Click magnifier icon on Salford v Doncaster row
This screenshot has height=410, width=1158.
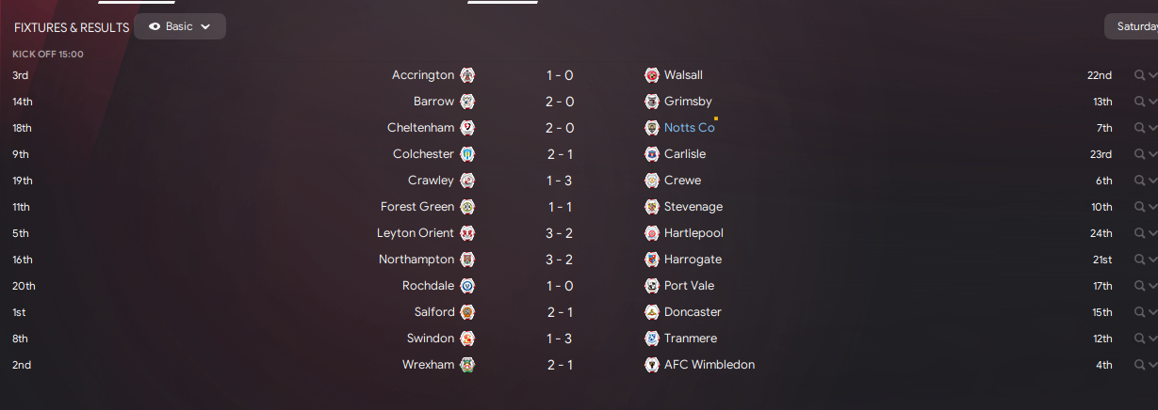click(1139, 312)
